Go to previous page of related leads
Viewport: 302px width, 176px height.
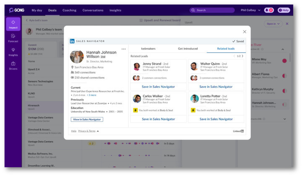[234, 56]
